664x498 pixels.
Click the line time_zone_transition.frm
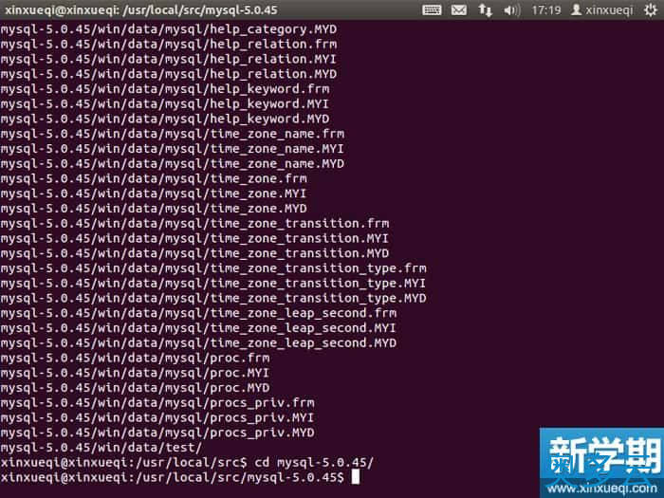click(x=194, y=223)
